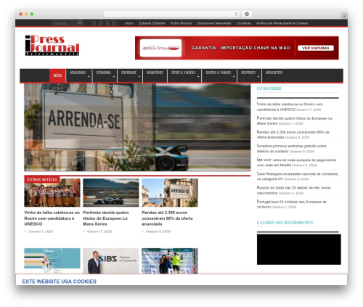The height and width of the screenshot is (307, 363).
Task: Click the large Arrenda-se hero slider image
Action: coord(137,128)
